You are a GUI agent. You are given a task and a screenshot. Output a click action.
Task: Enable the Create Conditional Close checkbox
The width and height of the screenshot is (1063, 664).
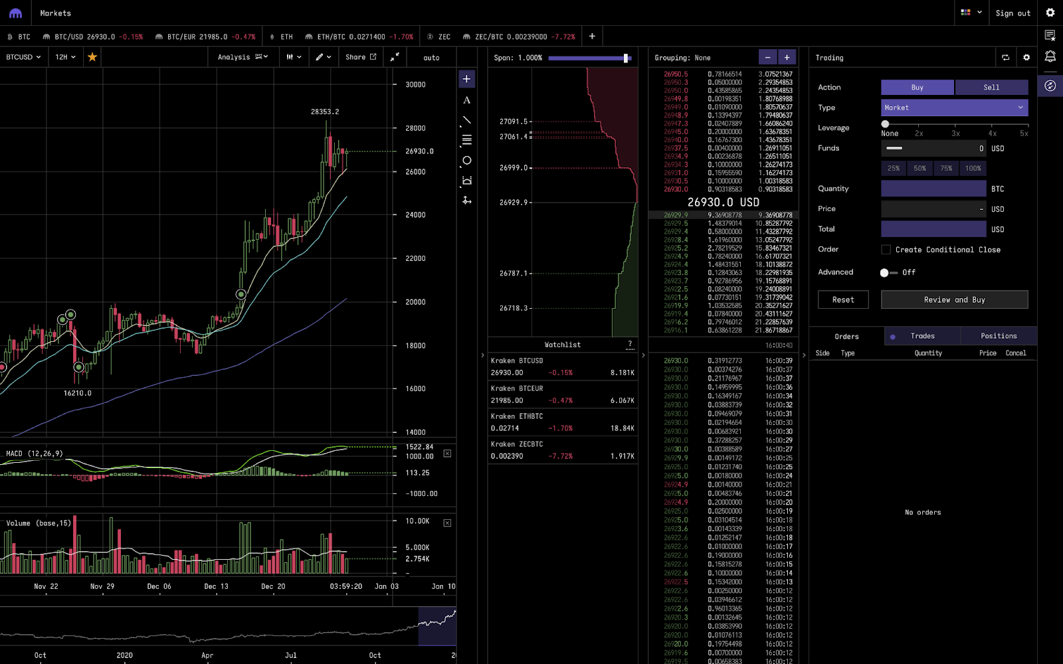tap(886, 250)
